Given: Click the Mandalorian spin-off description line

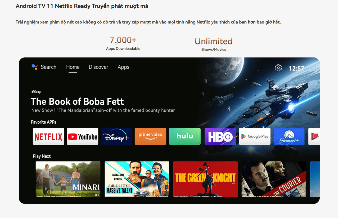Looking at the screenshot, I should [103, 110].
